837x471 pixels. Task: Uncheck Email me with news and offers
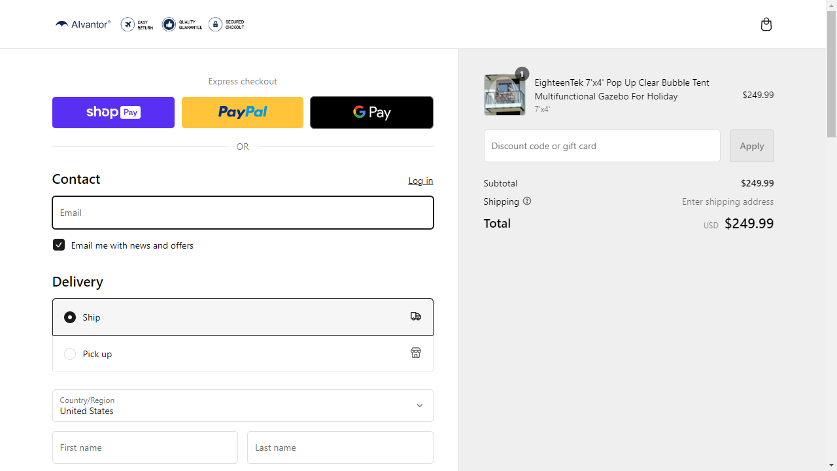coord(59,245)
